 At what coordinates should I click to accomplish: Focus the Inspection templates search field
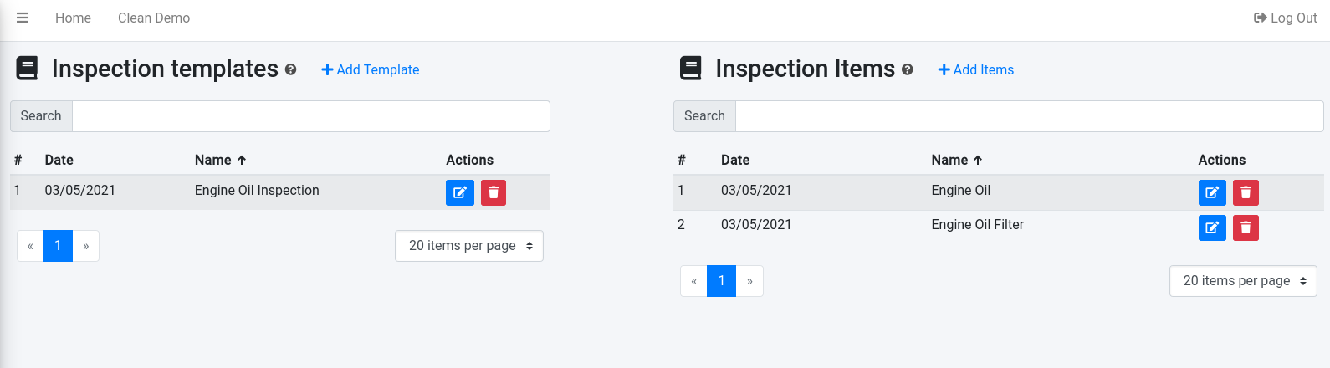coord(311,116)
